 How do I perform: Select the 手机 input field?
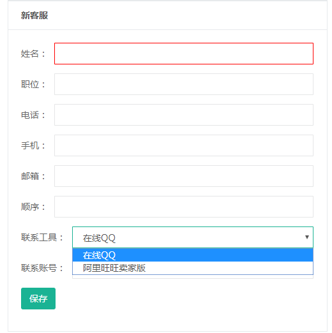[x=184, y=145]
